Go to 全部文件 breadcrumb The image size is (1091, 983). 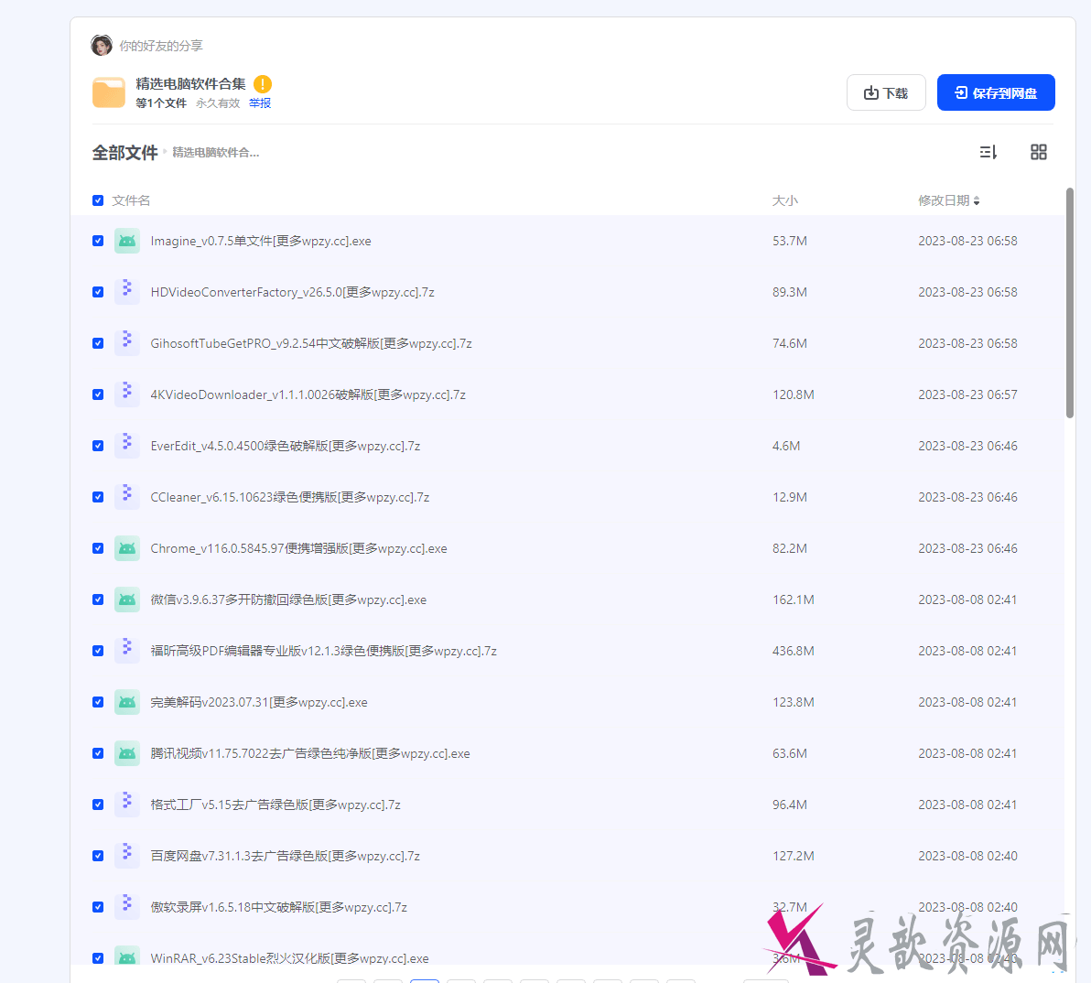(125, 152)
